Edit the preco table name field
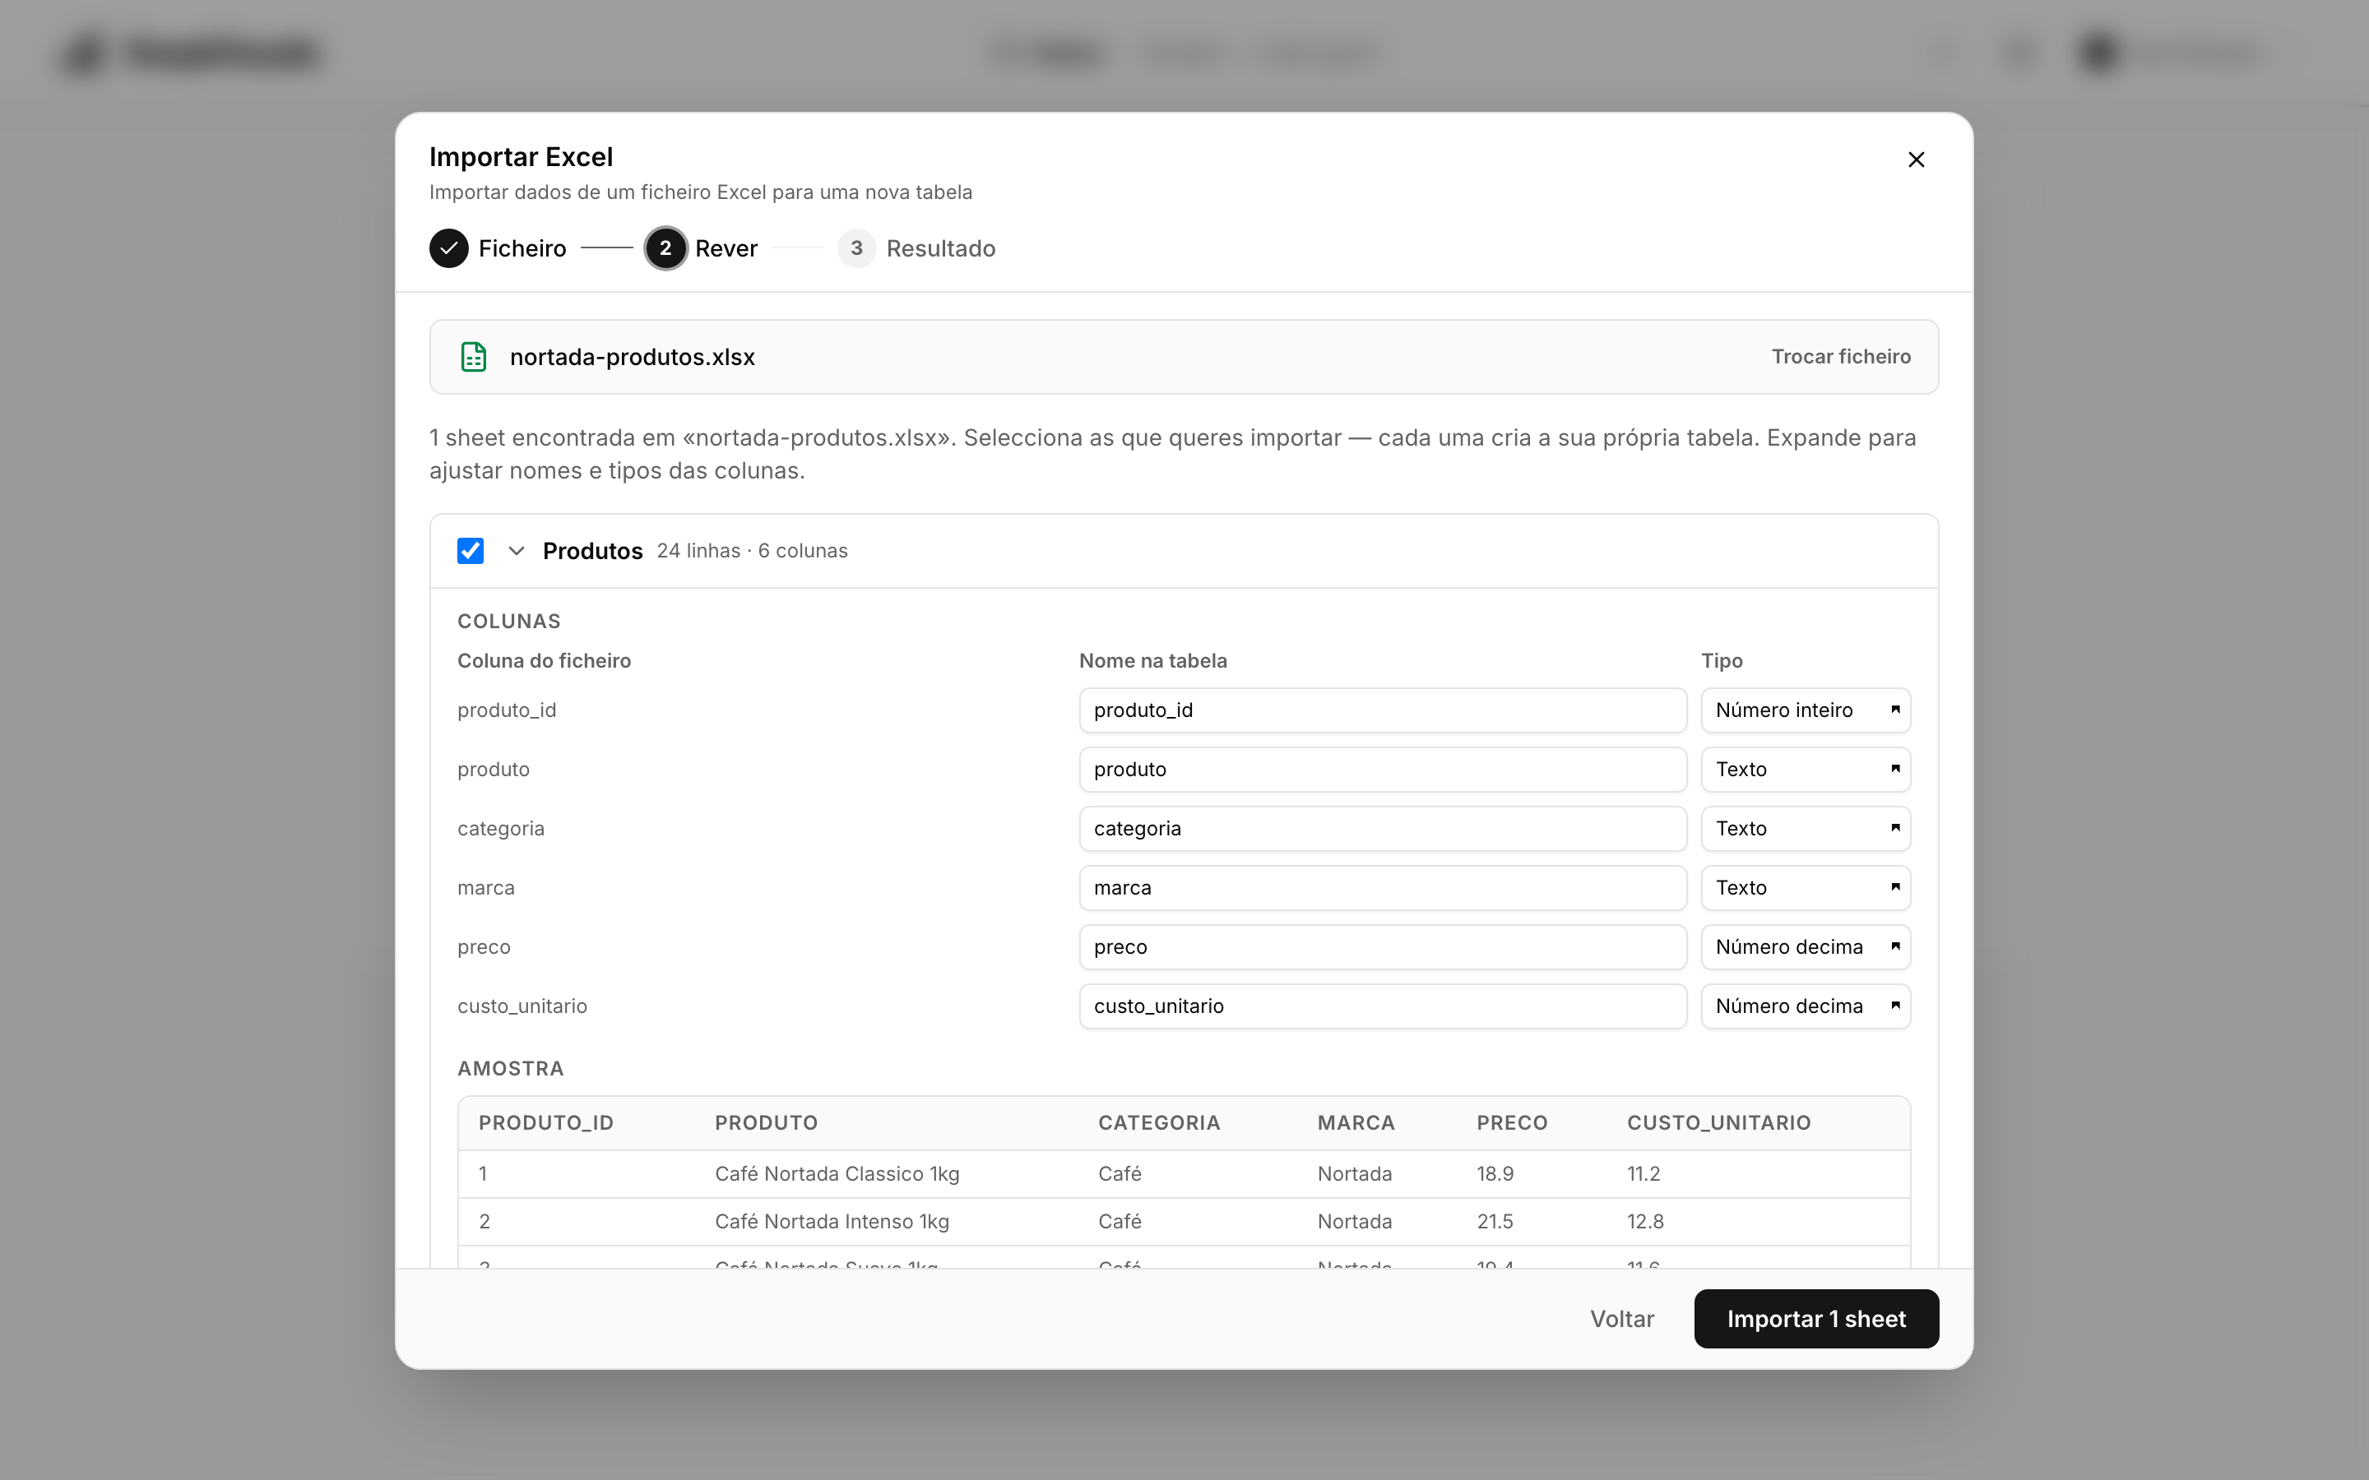This screenshot has width=2369, height=1480. point(1382,947)
